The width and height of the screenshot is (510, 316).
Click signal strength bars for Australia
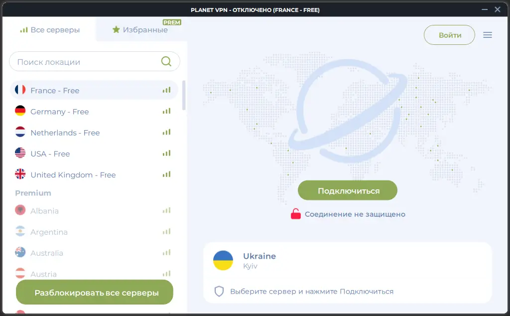click(x=166, y=253)
